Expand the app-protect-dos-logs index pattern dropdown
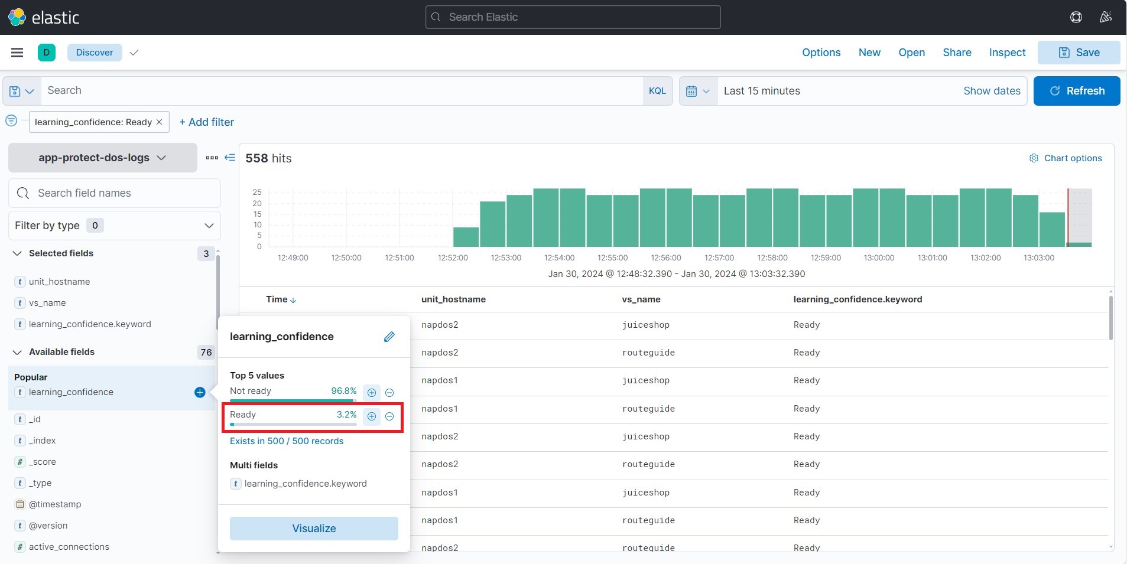This screenshot has height=564, width=1127. tap(103, 158)
